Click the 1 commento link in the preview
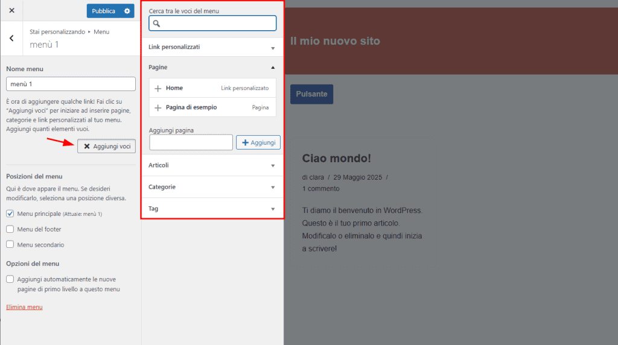This screenshot has width=618, height=345. pyautogui.click(x=321, y=189)
